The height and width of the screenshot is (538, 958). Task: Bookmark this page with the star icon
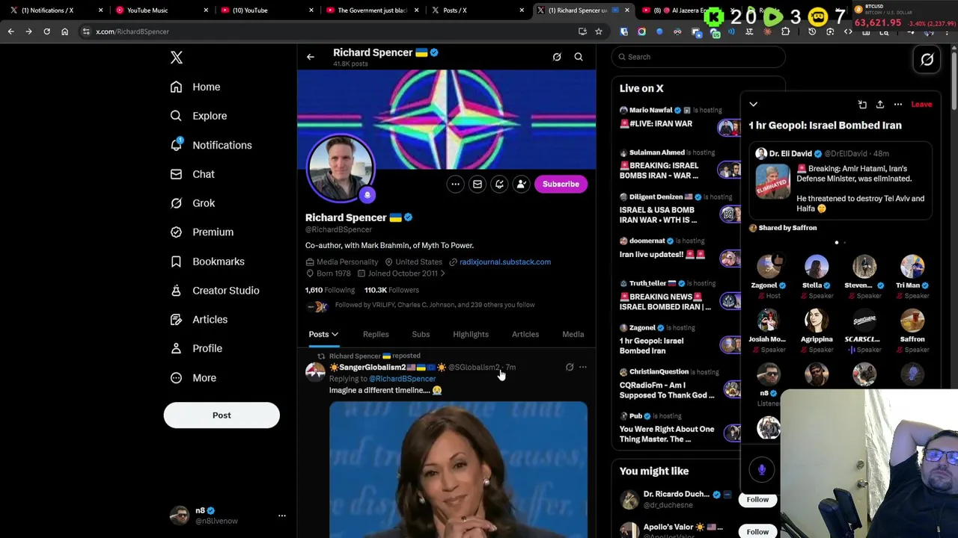click(599, 31)
